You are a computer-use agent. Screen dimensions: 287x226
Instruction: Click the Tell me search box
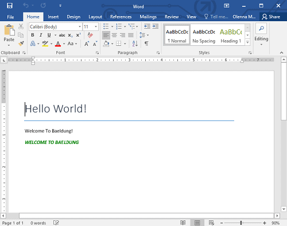pos(216,17)
